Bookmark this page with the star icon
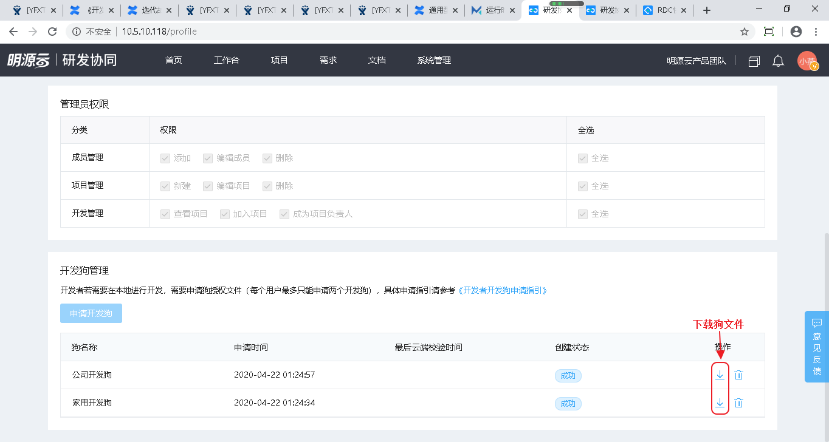 744,32
